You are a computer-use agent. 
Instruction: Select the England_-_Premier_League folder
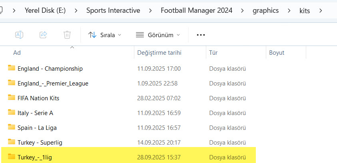[x=53, y=83]
